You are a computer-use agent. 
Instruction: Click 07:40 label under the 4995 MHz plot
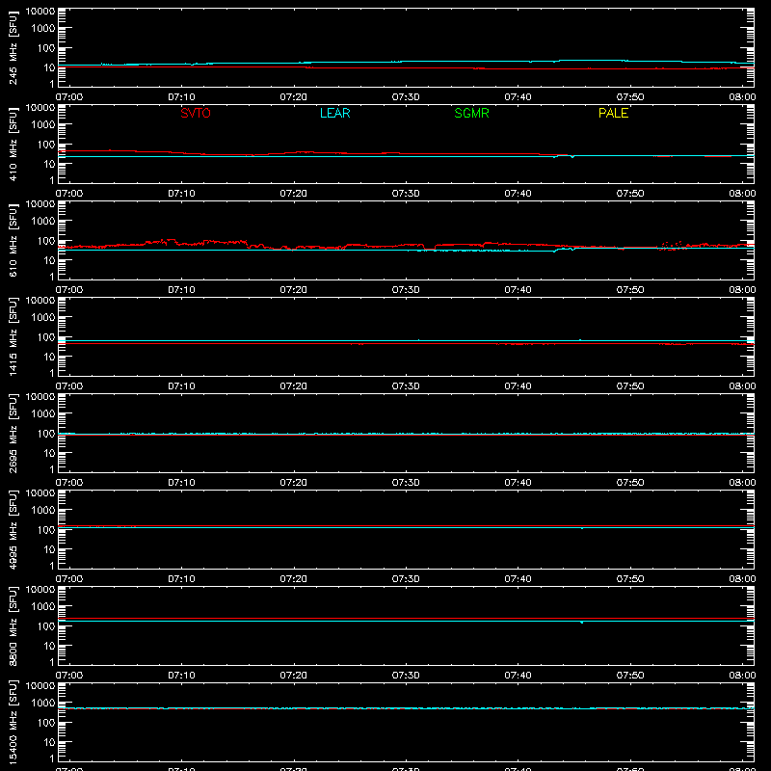(x=518, y=579)
